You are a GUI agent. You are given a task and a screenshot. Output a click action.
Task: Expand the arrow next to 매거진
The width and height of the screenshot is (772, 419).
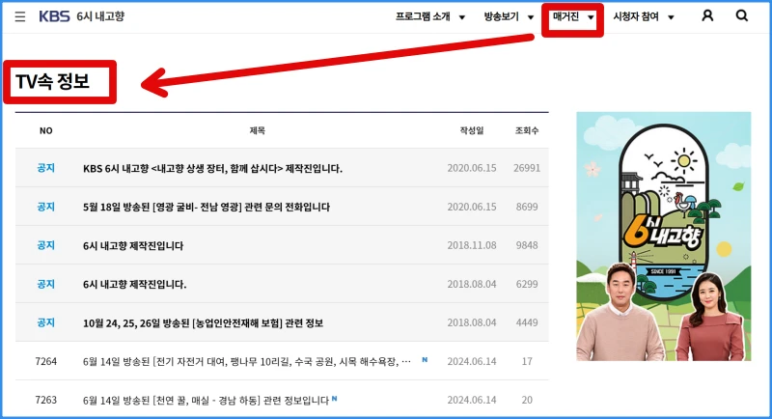point(591,17)
